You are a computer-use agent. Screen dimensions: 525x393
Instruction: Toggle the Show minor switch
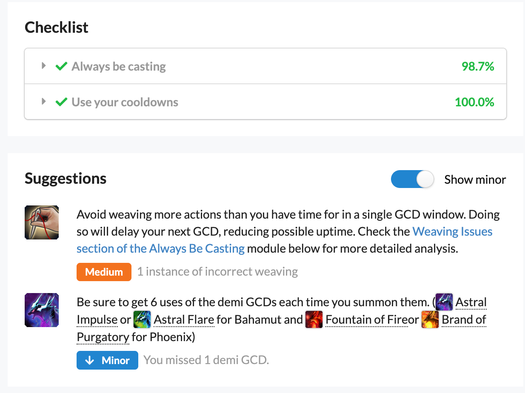(412, 179)
